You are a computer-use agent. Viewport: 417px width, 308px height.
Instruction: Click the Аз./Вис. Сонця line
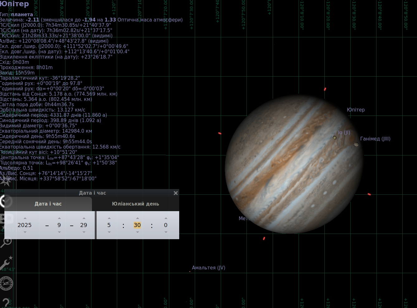pos(46,173)
